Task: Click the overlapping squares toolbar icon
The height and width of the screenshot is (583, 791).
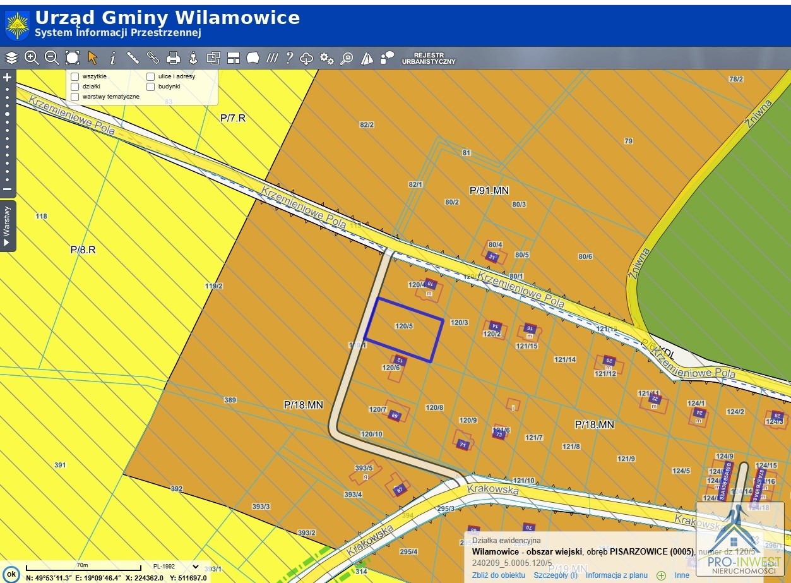Action: point(213,58)
